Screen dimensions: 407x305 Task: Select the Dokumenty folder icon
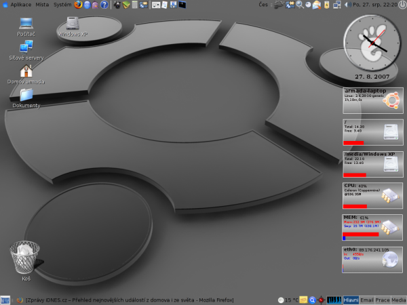point(26,98)
